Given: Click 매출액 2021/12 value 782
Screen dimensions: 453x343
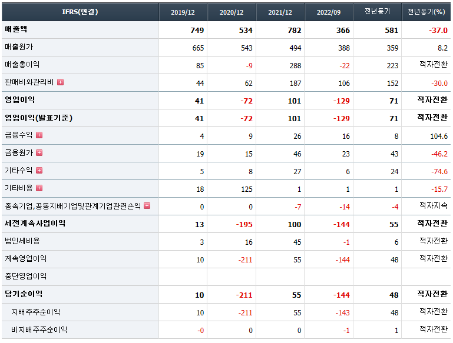Looking at the screenshot, I should coord(295,30).
